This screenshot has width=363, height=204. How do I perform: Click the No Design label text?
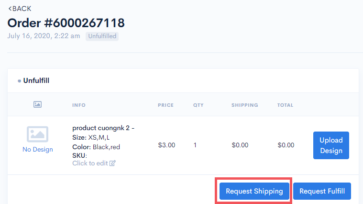(38, 149)
